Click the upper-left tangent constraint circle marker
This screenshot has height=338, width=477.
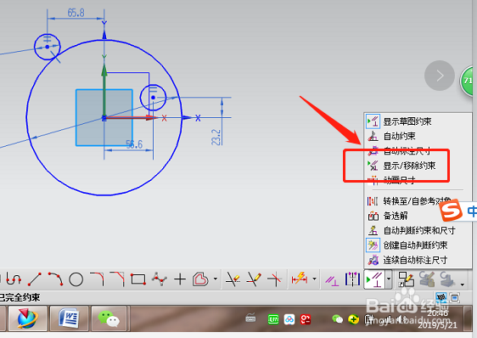click(48, 47)
